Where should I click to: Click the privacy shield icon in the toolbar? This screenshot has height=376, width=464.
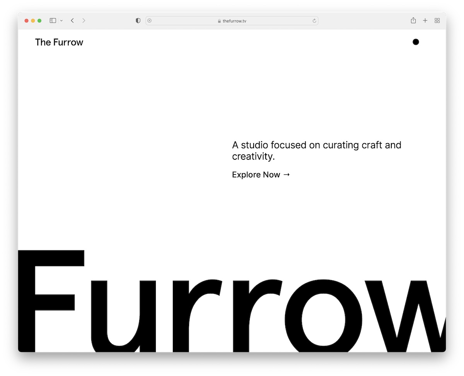tap(138, 21)
